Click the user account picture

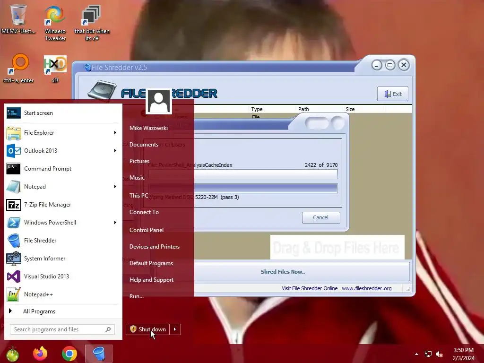159,102
